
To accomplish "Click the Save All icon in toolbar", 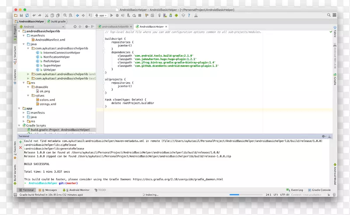I will [21, 15].
